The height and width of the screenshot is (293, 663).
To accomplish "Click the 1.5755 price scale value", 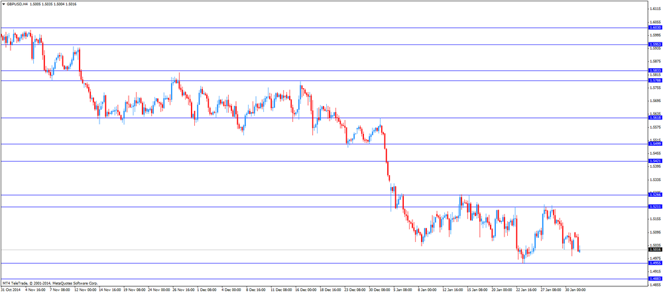I will (x=656, y=88).
